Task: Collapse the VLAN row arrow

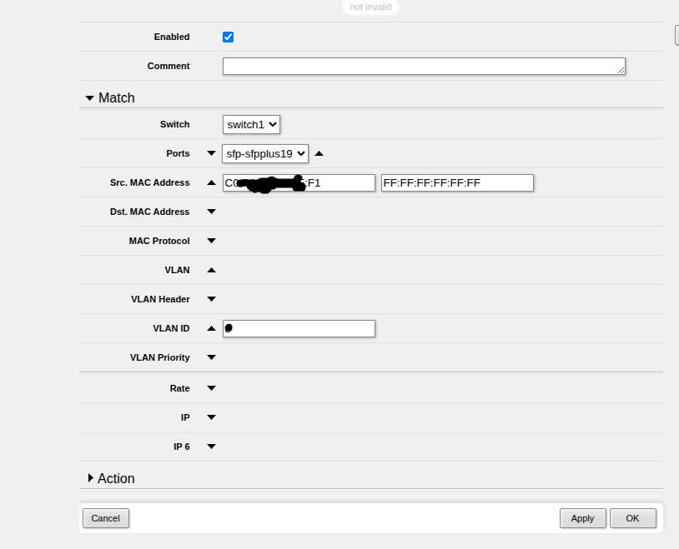Action: (211, 270)
